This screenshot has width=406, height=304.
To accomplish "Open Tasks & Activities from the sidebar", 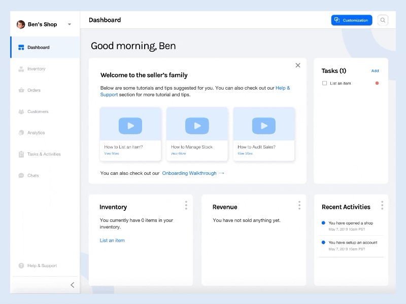I will (45, 154).
